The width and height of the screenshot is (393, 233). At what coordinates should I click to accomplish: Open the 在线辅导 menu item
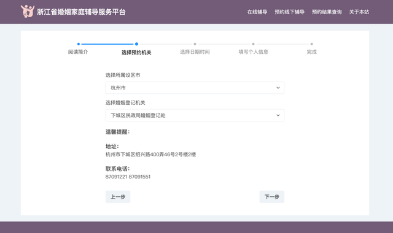click(257, 12)
